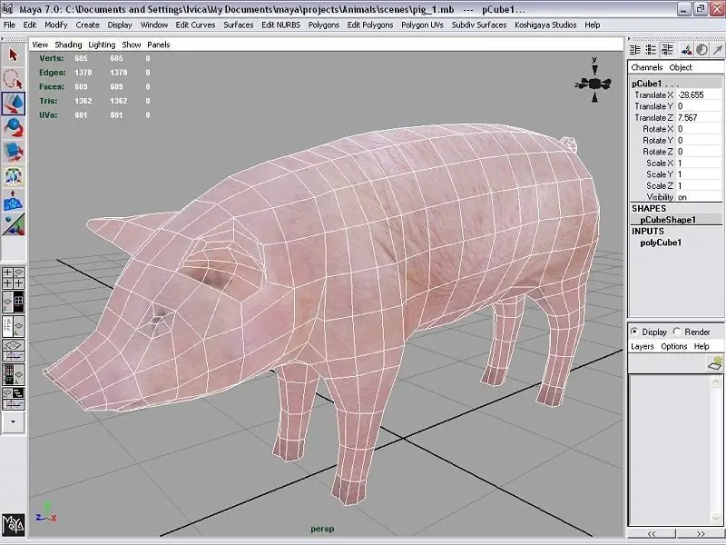Viewport: 726px width, 545px height.
Task: Click channel box speed dial icon
Action: point(701,50)
